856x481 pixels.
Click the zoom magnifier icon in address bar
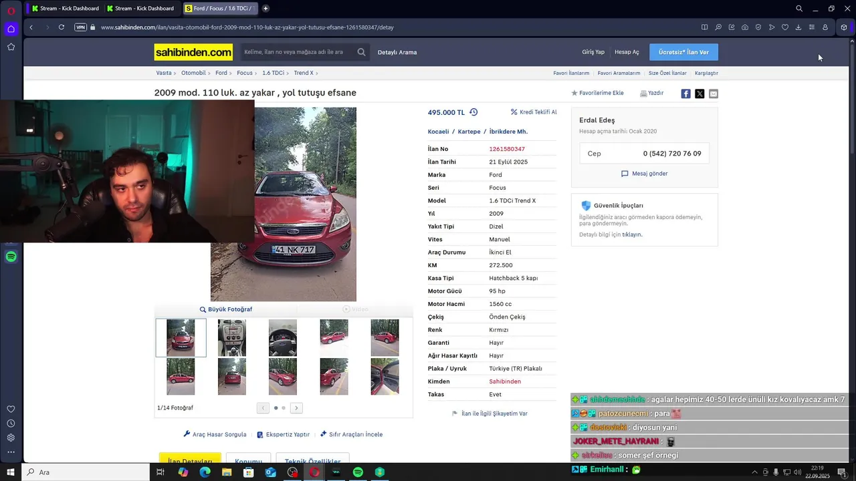point(718,27)
